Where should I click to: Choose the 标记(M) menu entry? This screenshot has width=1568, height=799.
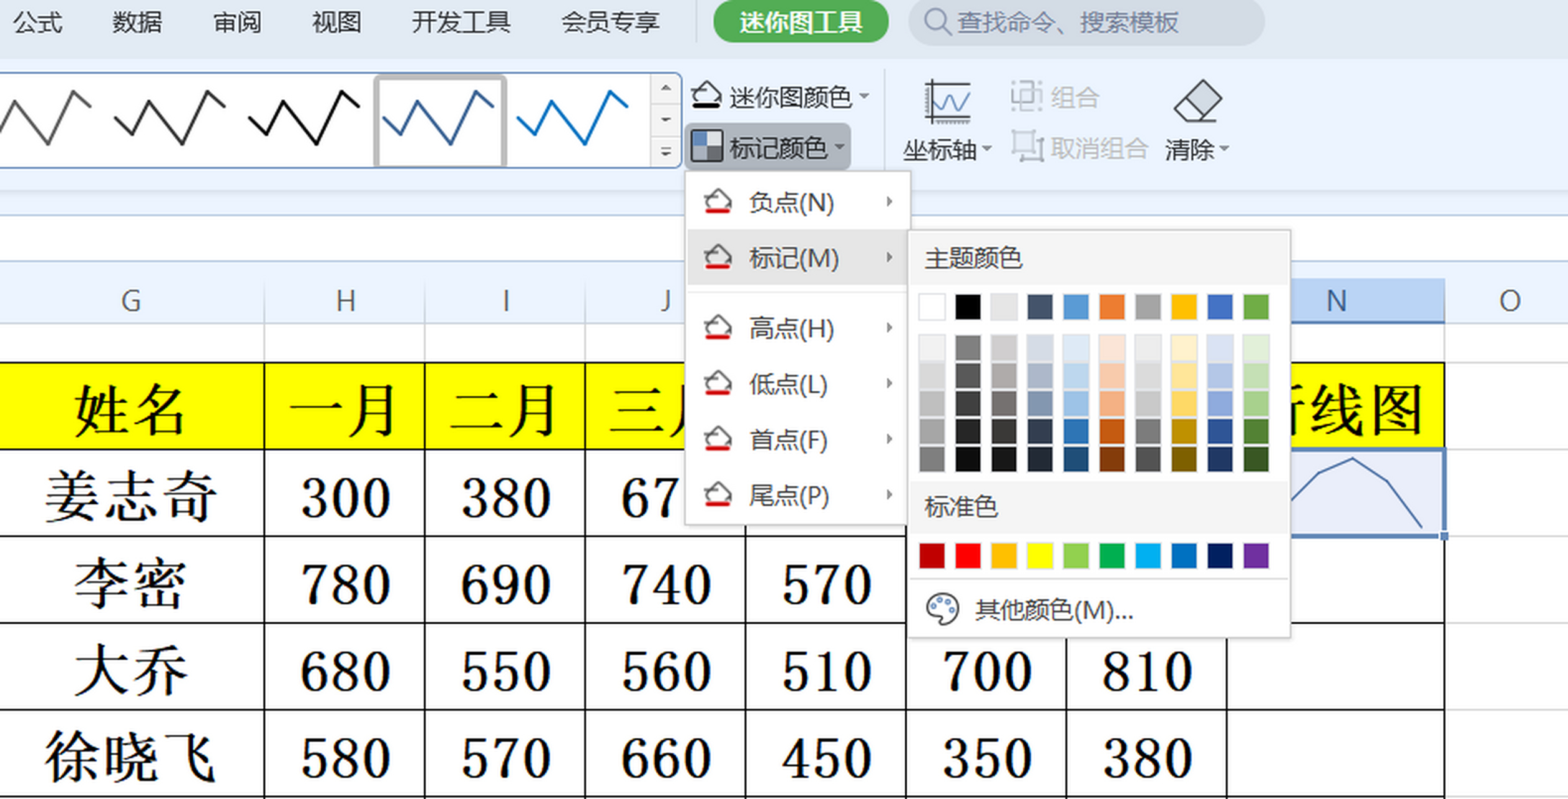797,257
